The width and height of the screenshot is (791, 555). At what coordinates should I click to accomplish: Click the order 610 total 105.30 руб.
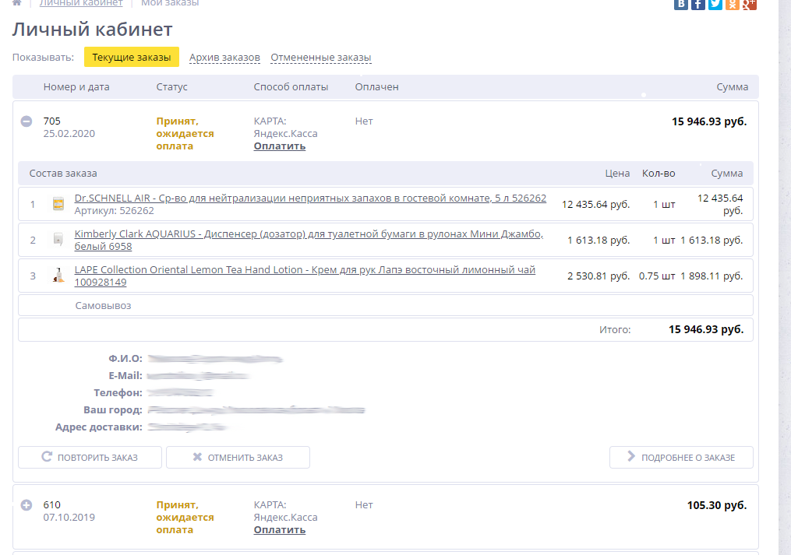tap(717, 505)
